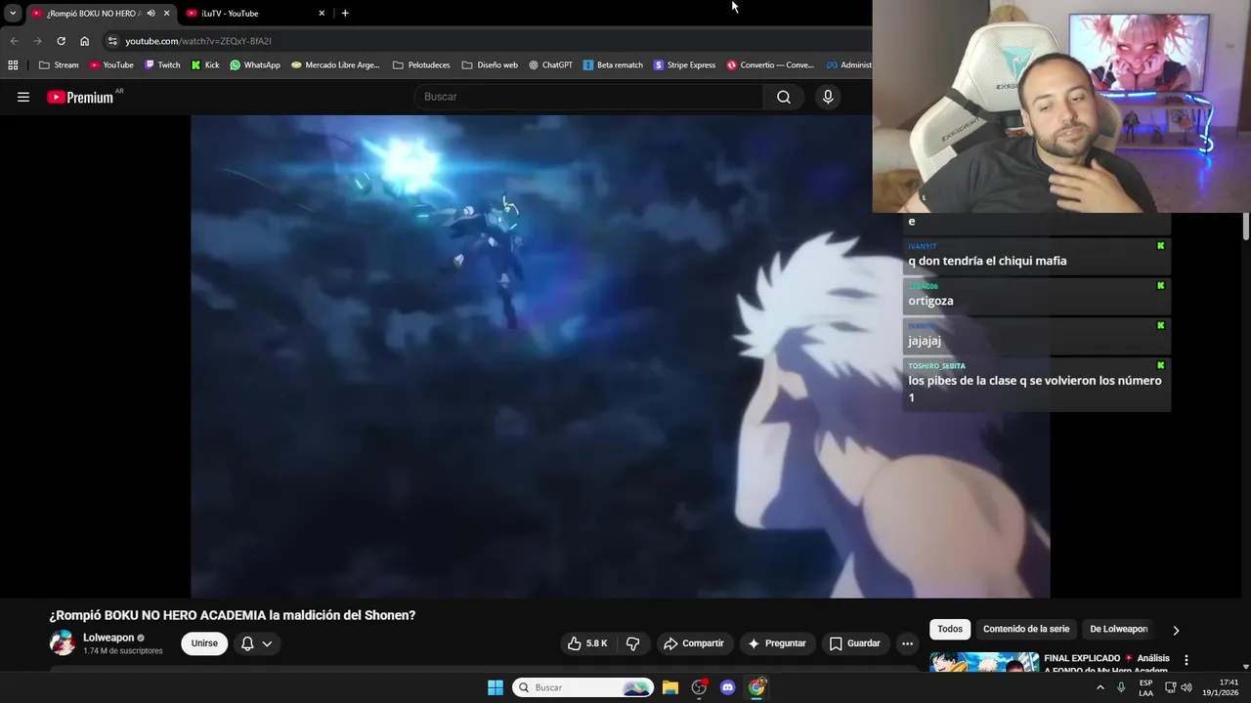
Task: Click the search magnifier button
Action: (784, 97)
